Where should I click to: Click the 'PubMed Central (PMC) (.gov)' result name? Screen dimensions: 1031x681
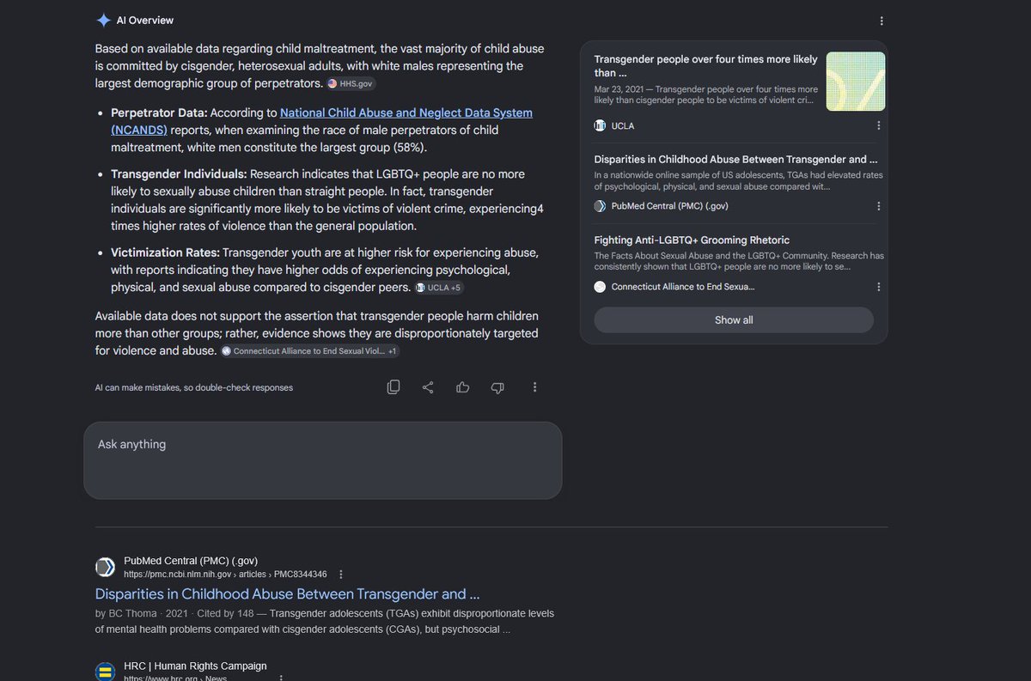click(x=191, y=561)
